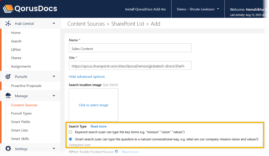The width and height of the screenshot is (269, 156).
Task: Click the QPilot help question-mark icon
Action: 116,152
